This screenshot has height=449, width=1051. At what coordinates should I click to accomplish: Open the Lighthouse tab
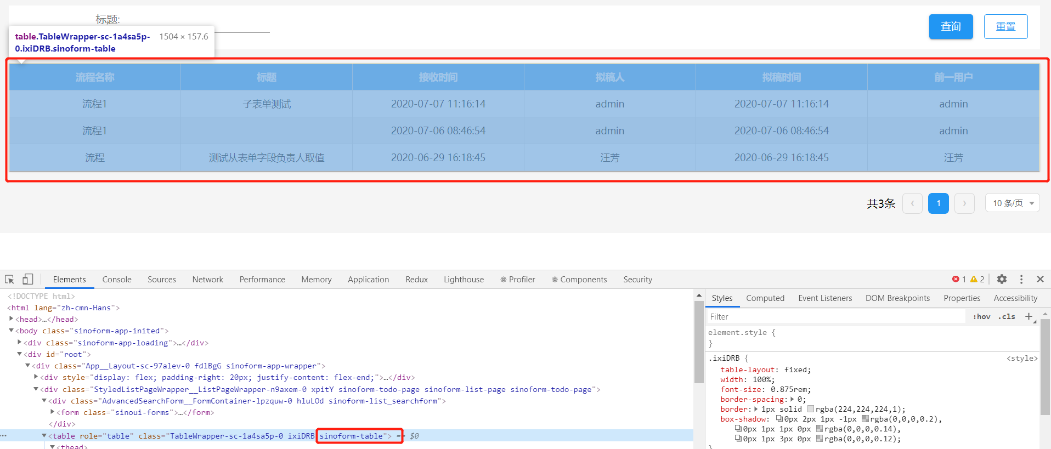pyautogui.click(x=464, y=280)
